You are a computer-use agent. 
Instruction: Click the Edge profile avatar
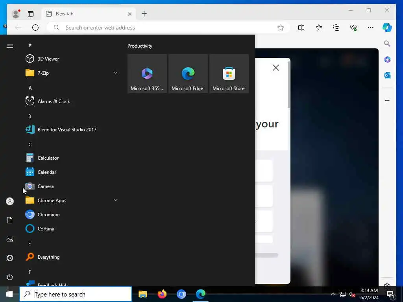click(16, 14)
